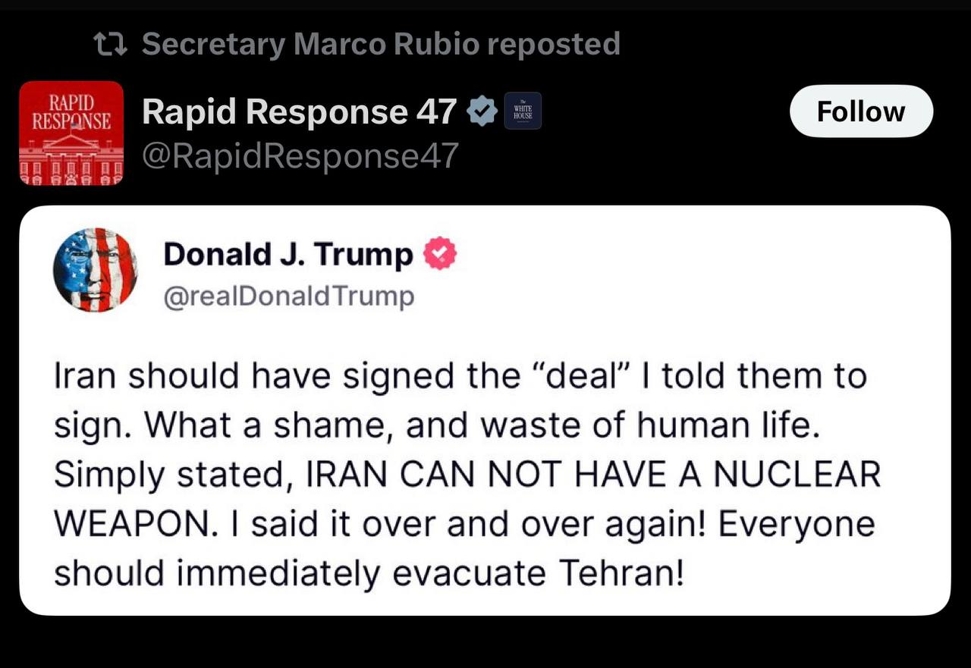
Task: Click the Donald J. Trump name
Action: [x=288, y=255]
